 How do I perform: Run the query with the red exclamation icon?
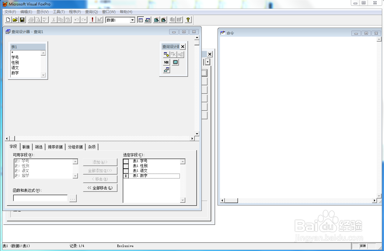click(93, 20)
